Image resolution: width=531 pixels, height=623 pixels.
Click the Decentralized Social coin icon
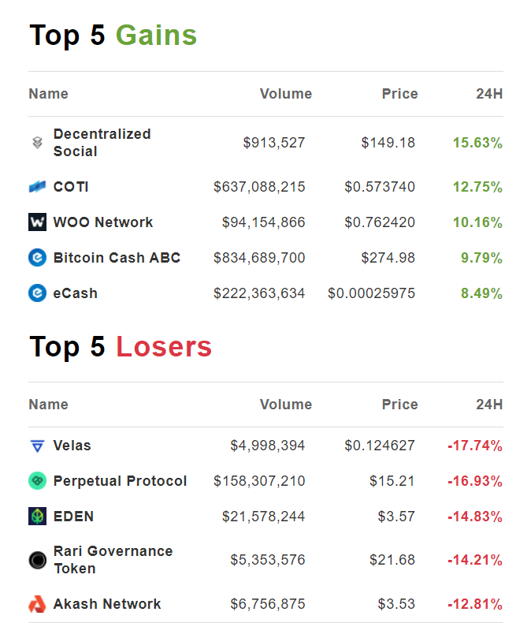(37, 143)
